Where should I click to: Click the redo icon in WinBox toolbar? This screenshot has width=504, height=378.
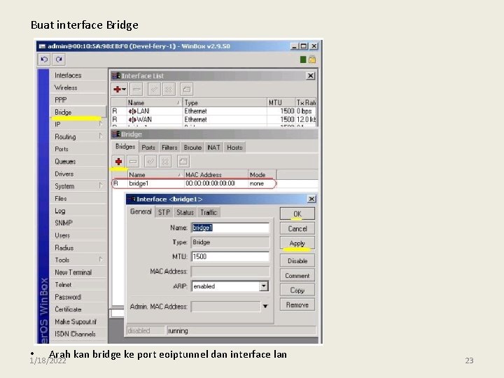pos(59,59)
